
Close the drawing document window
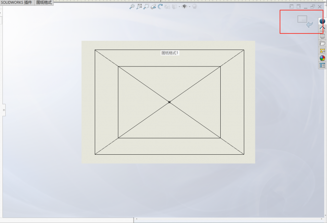pyautogui.click(x=320, y=7)
